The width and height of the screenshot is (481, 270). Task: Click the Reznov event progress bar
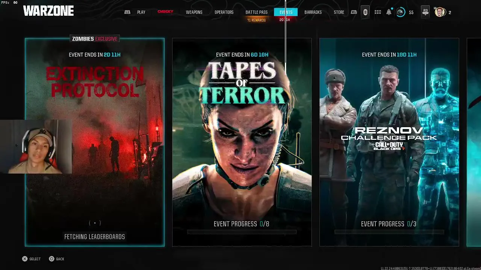click(x=389, y=232)
